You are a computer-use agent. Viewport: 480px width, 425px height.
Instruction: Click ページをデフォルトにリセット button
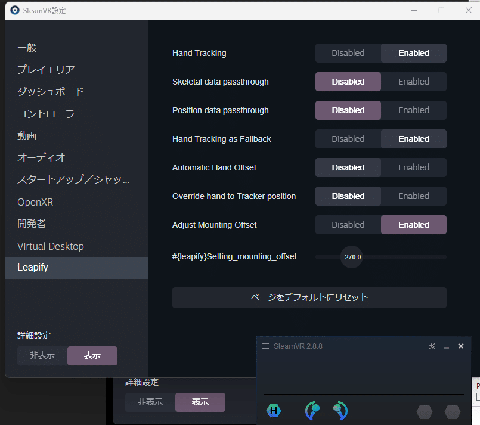309,297
